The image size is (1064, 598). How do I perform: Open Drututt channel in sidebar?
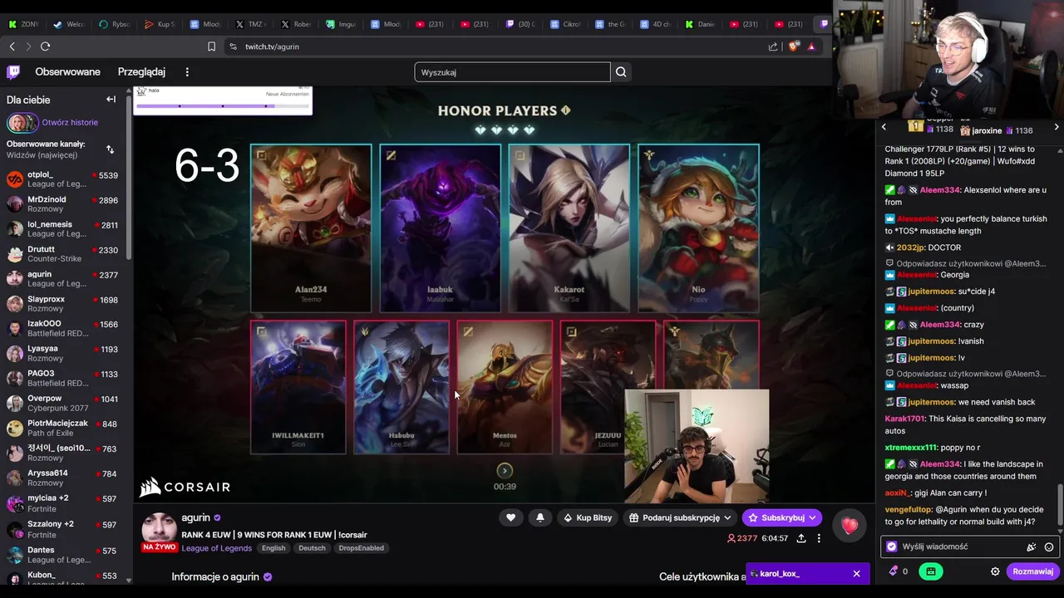pyautogui.click(x=63, y=254)
